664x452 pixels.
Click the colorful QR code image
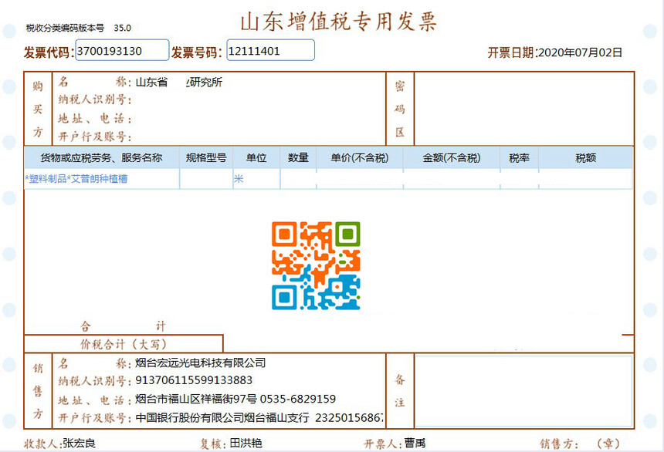coord(316,265)
